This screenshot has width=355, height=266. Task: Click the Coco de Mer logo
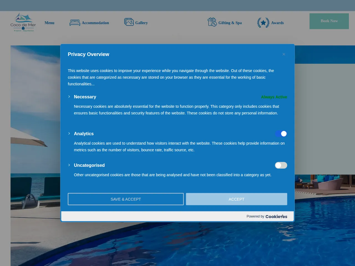click(x=23, y=22)
